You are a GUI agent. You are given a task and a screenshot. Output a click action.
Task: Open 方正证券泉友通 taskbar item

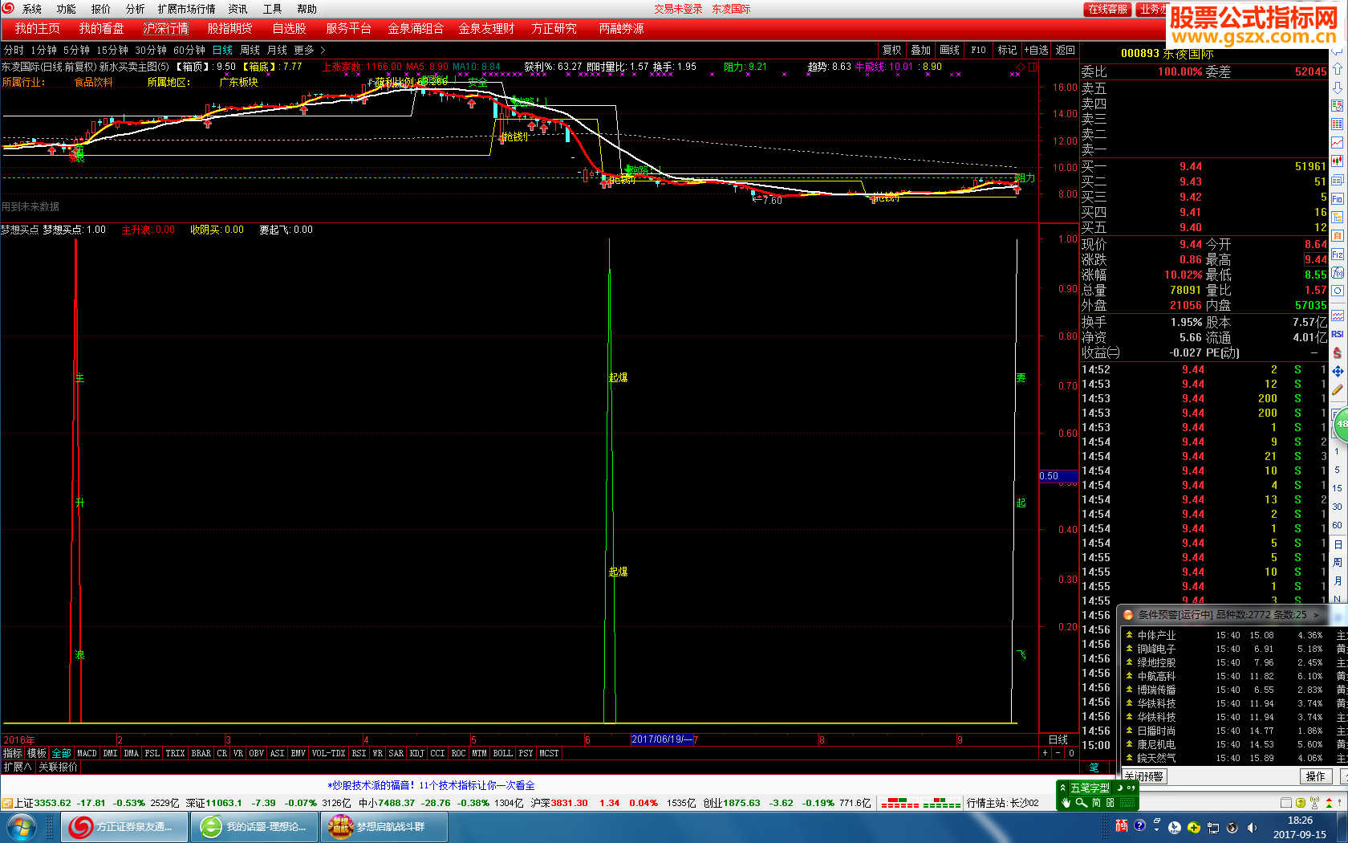pyautogui.click(x=125, y=826)
